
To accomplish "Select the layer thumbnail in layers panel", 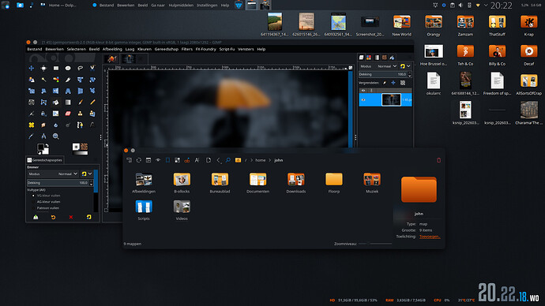I will pos(391,100).
